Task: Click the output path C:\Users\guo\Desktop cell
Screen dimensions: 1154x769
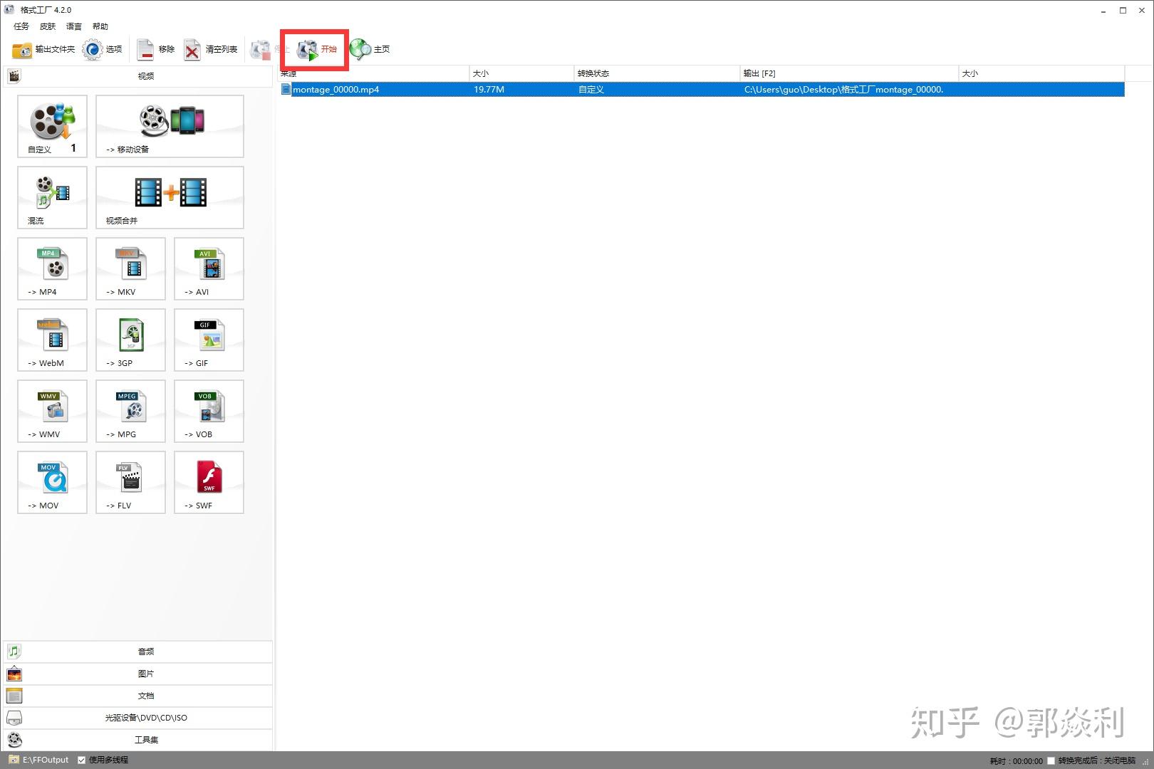Action: tap(844, 90)
